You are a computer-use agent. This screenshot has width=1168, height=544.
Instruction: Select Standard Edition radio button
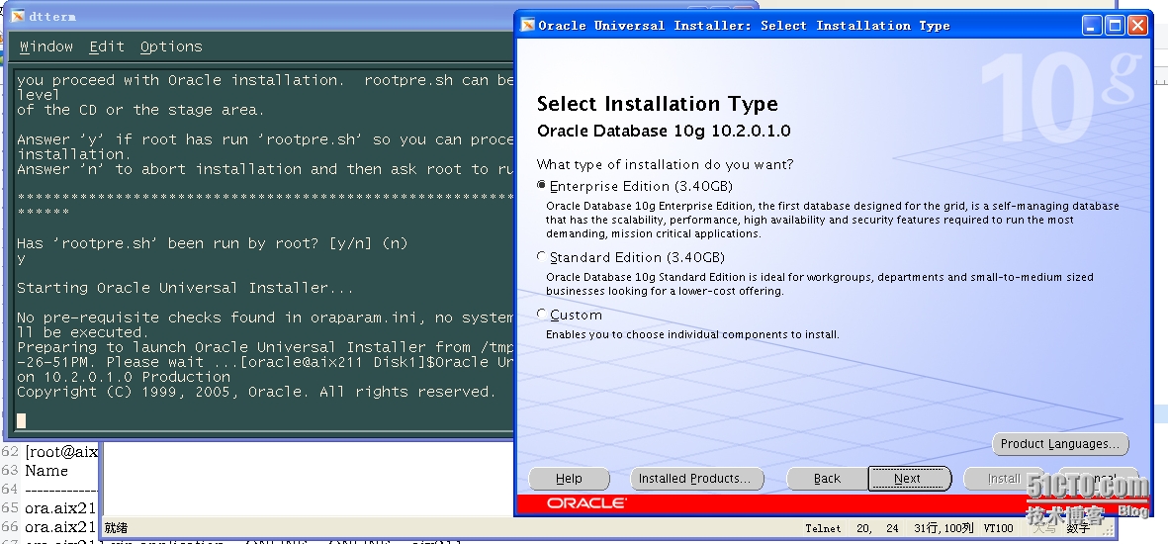(542, 256)
